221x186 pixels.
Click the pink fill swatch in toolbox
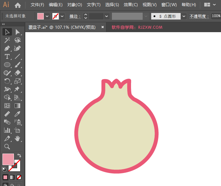pos(8,159)
